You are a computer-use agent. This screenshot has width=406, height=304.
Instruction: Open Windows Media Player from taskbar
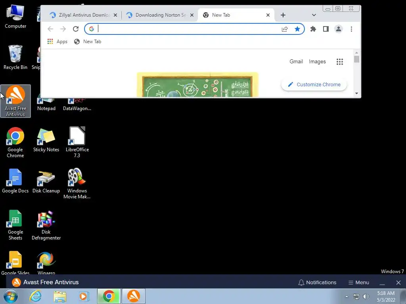pyautogui.click(x=84, y=296)
